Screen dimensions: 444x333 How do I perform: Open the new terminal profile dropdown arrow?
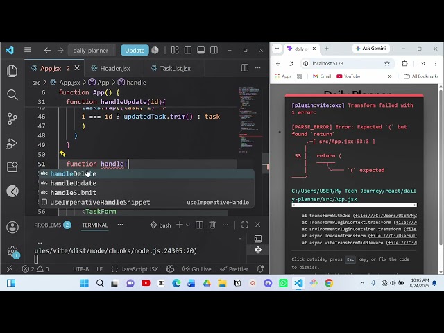[x=187, y=225]
